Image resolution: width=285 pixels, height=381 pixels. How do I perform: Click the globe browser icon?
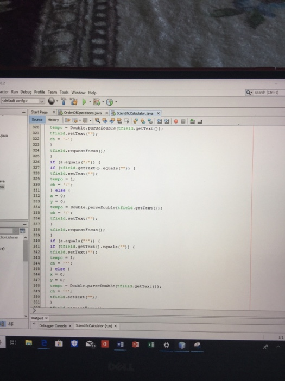tap(51, 101)
